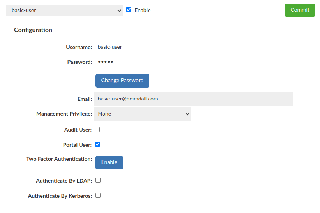Click the basic-user username value text
Screen dimensions: 320x213
click(110, 47)
